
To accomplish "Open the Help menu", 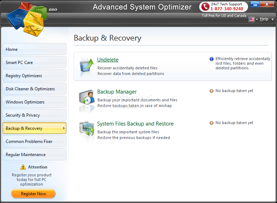I will coord(264,19).
